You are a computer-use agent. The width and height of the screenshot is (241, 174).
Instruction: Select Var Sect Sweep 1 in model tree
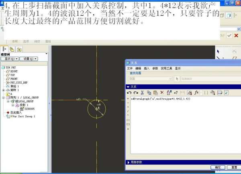click(x=24, y=116)
